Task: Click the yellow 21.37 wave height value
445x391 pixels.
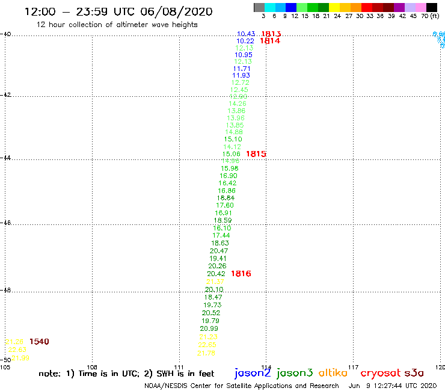Action: (x=215, y=282)
